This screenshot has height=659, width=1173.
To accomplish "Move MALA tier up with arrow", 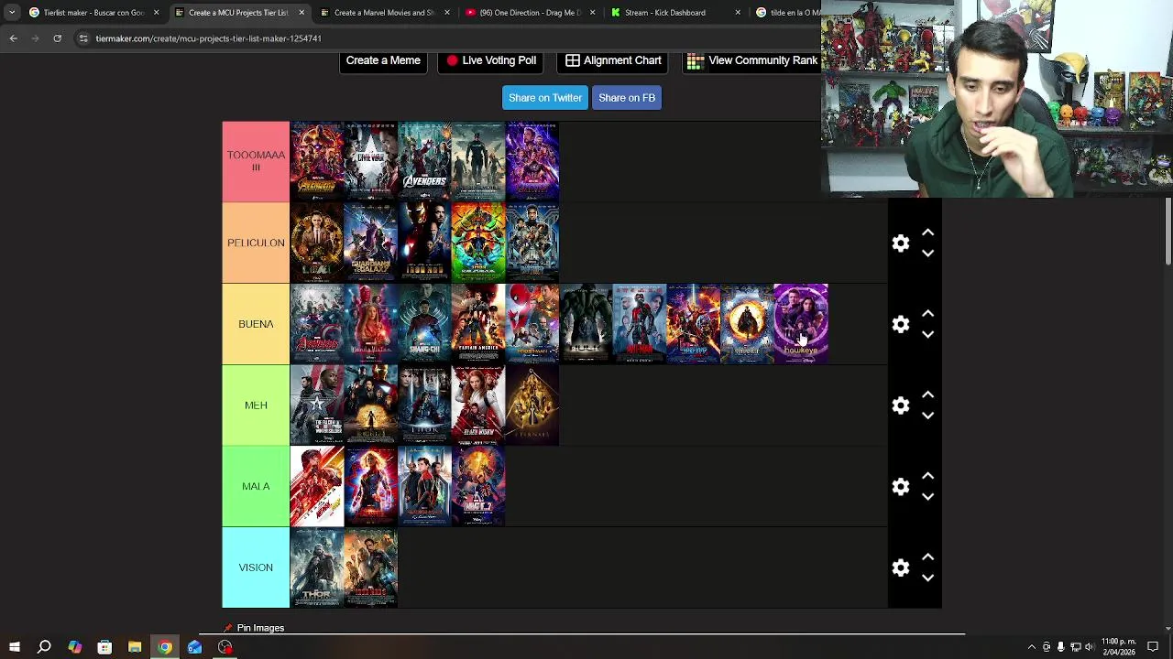I will pos(927,476).
